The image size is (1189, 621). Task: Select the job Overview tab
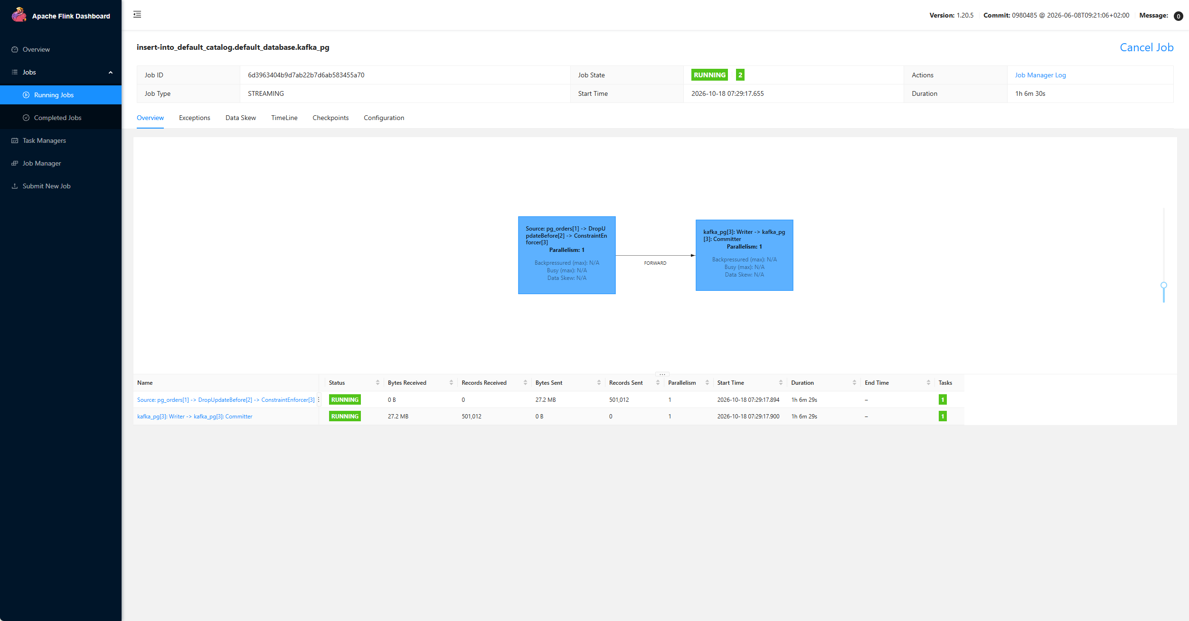[x=150, y=118]
